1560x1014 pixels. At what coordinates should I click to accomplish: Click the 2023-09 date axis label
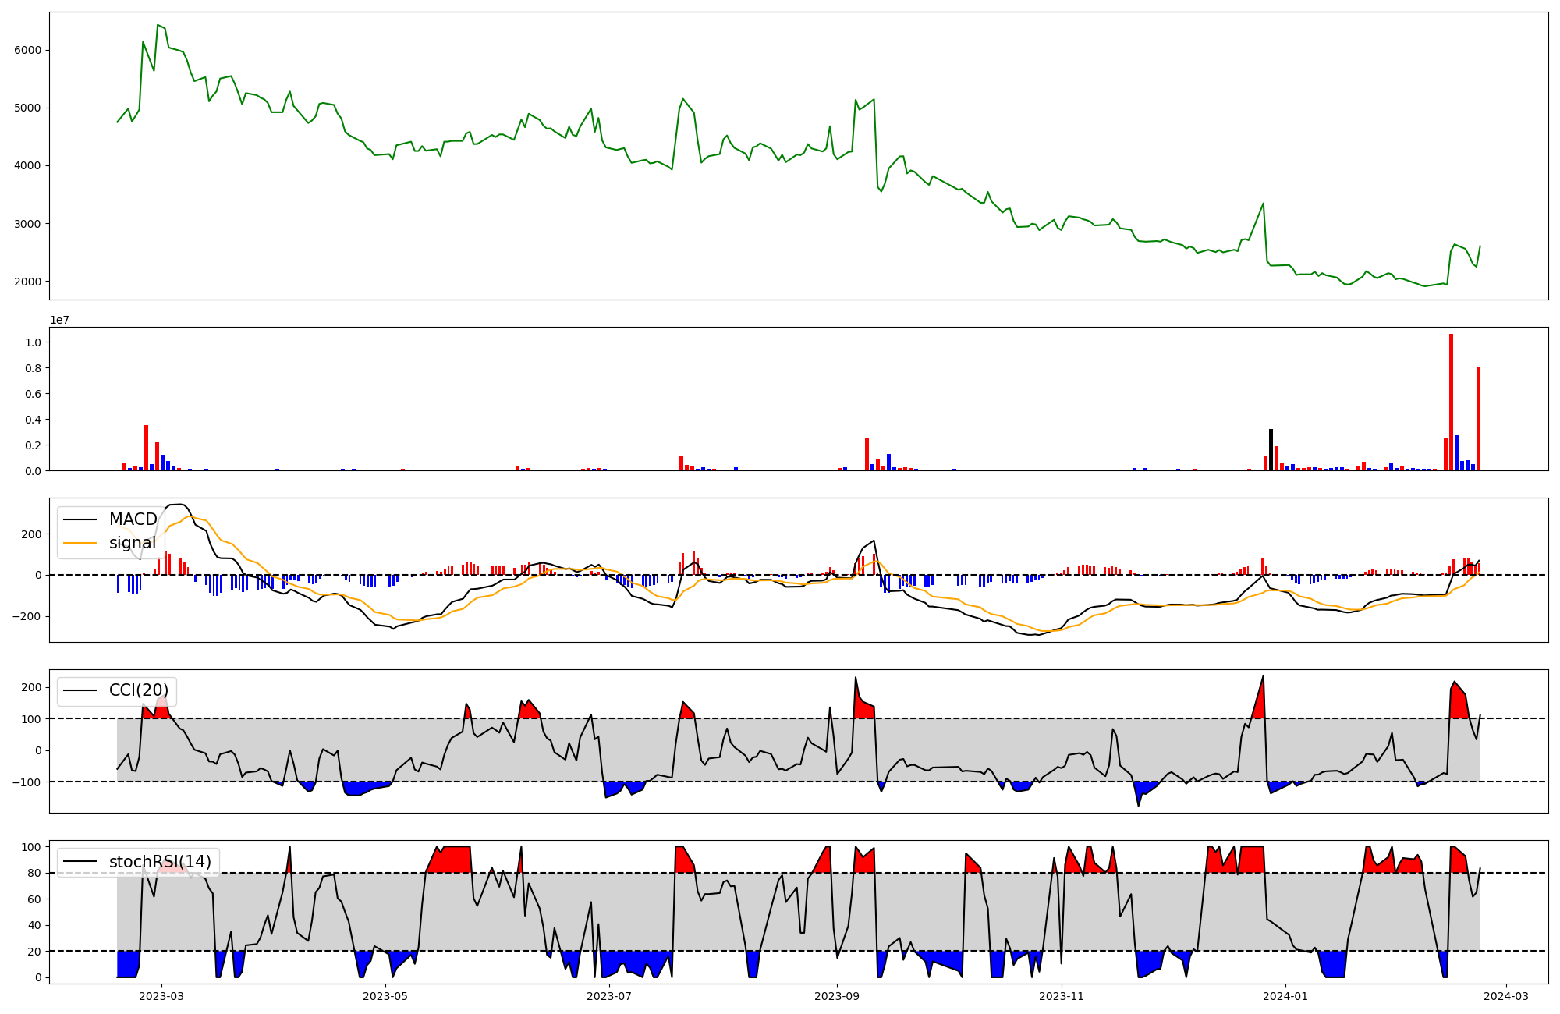[x=837, y=996]
